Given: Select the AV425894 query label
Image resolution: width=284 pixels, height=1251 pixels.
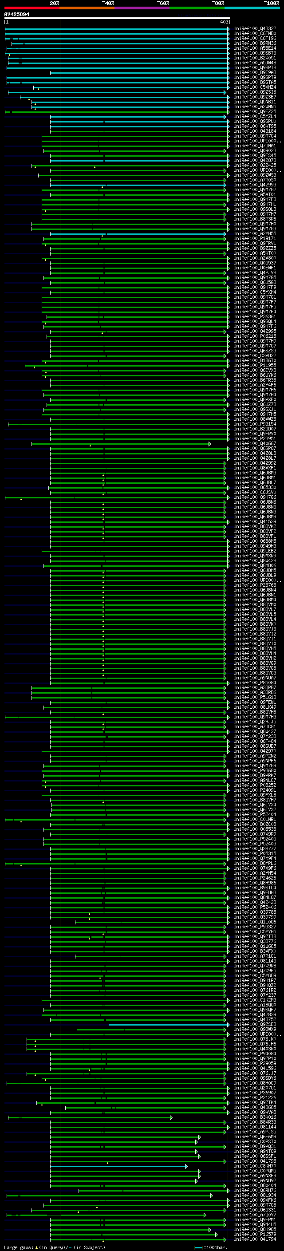Looking at the screenshot, I should pos(16,14).
